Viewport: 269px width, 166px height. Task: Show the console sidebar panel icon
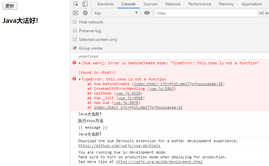[x=76, y=13]
